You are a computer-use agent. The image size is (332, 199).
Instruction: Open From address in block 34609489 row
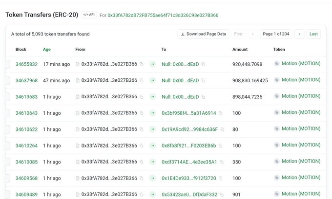(109, 194)
